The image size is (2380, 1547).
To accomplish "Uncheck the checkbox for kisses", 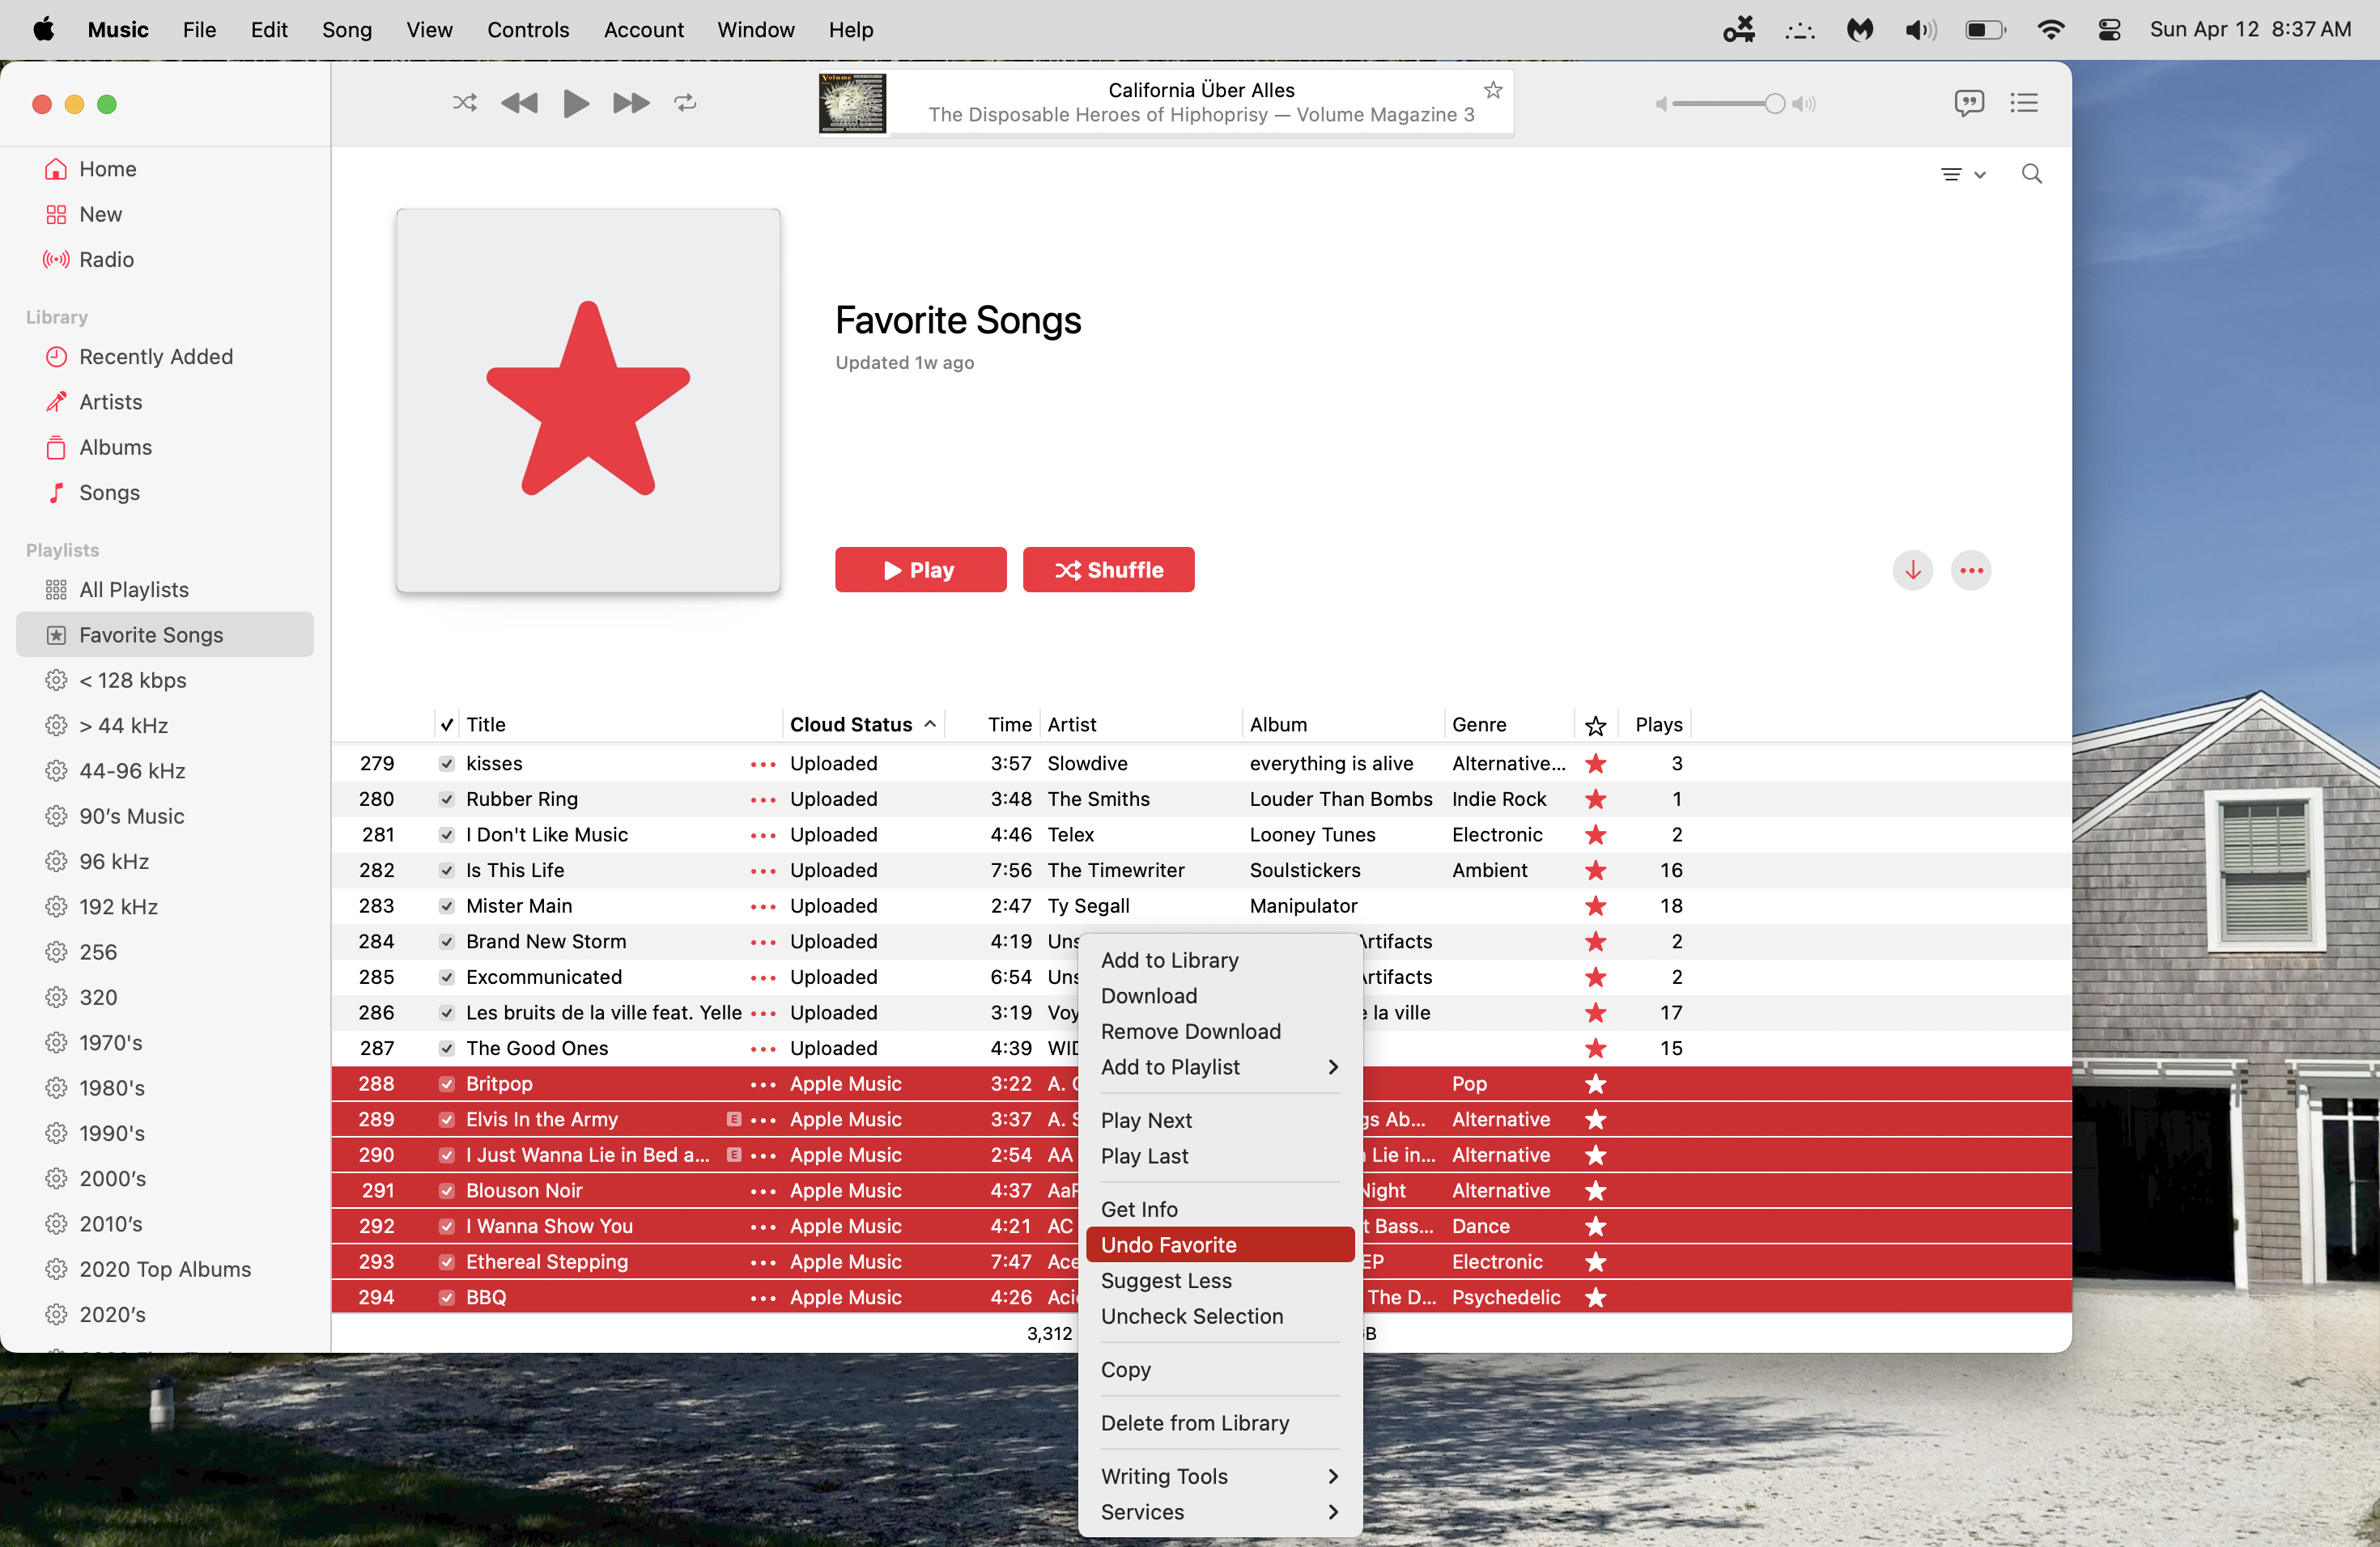I will tap(447, 764).
